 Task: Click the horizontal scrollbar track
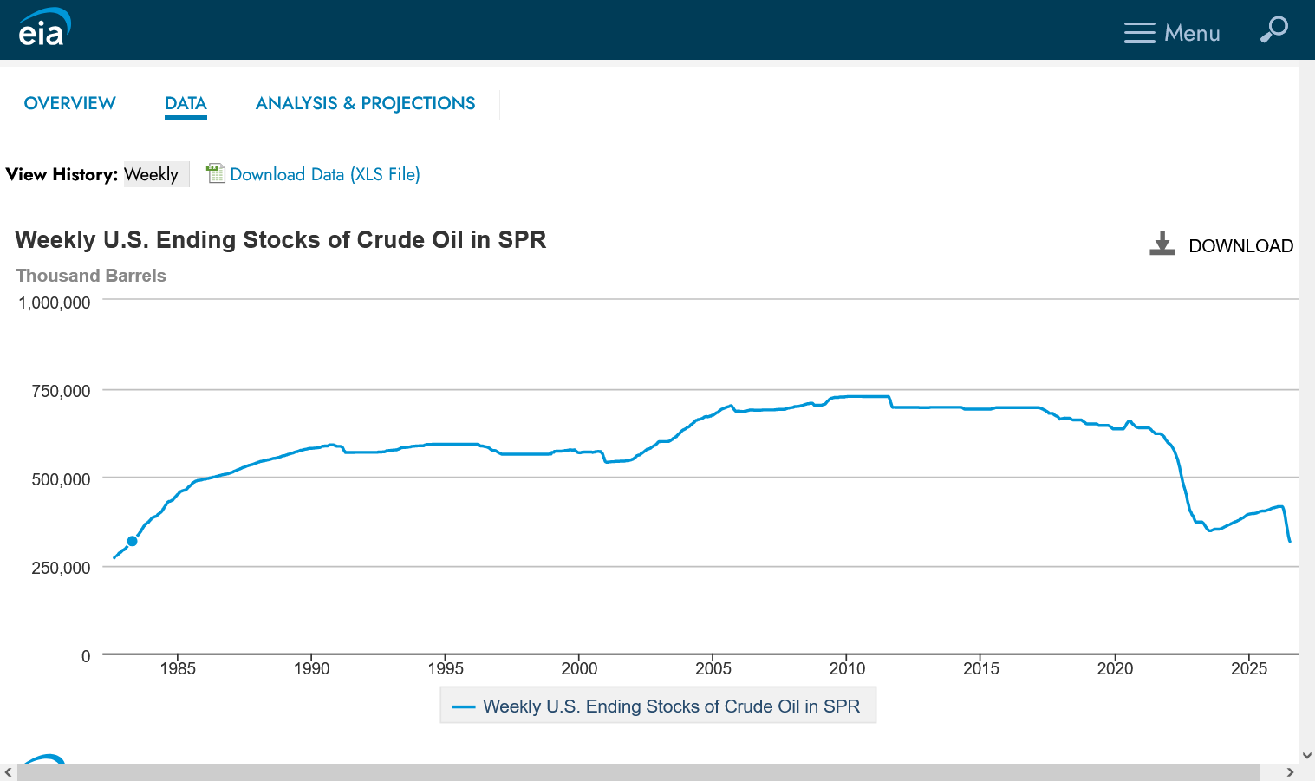pos(638,772)
